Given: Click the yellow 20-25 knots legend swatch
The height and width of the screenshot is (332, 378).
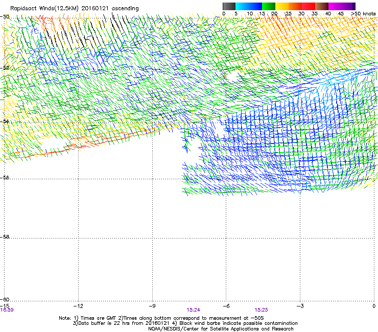Looking at the screenshot, I should tap(282, 6).
